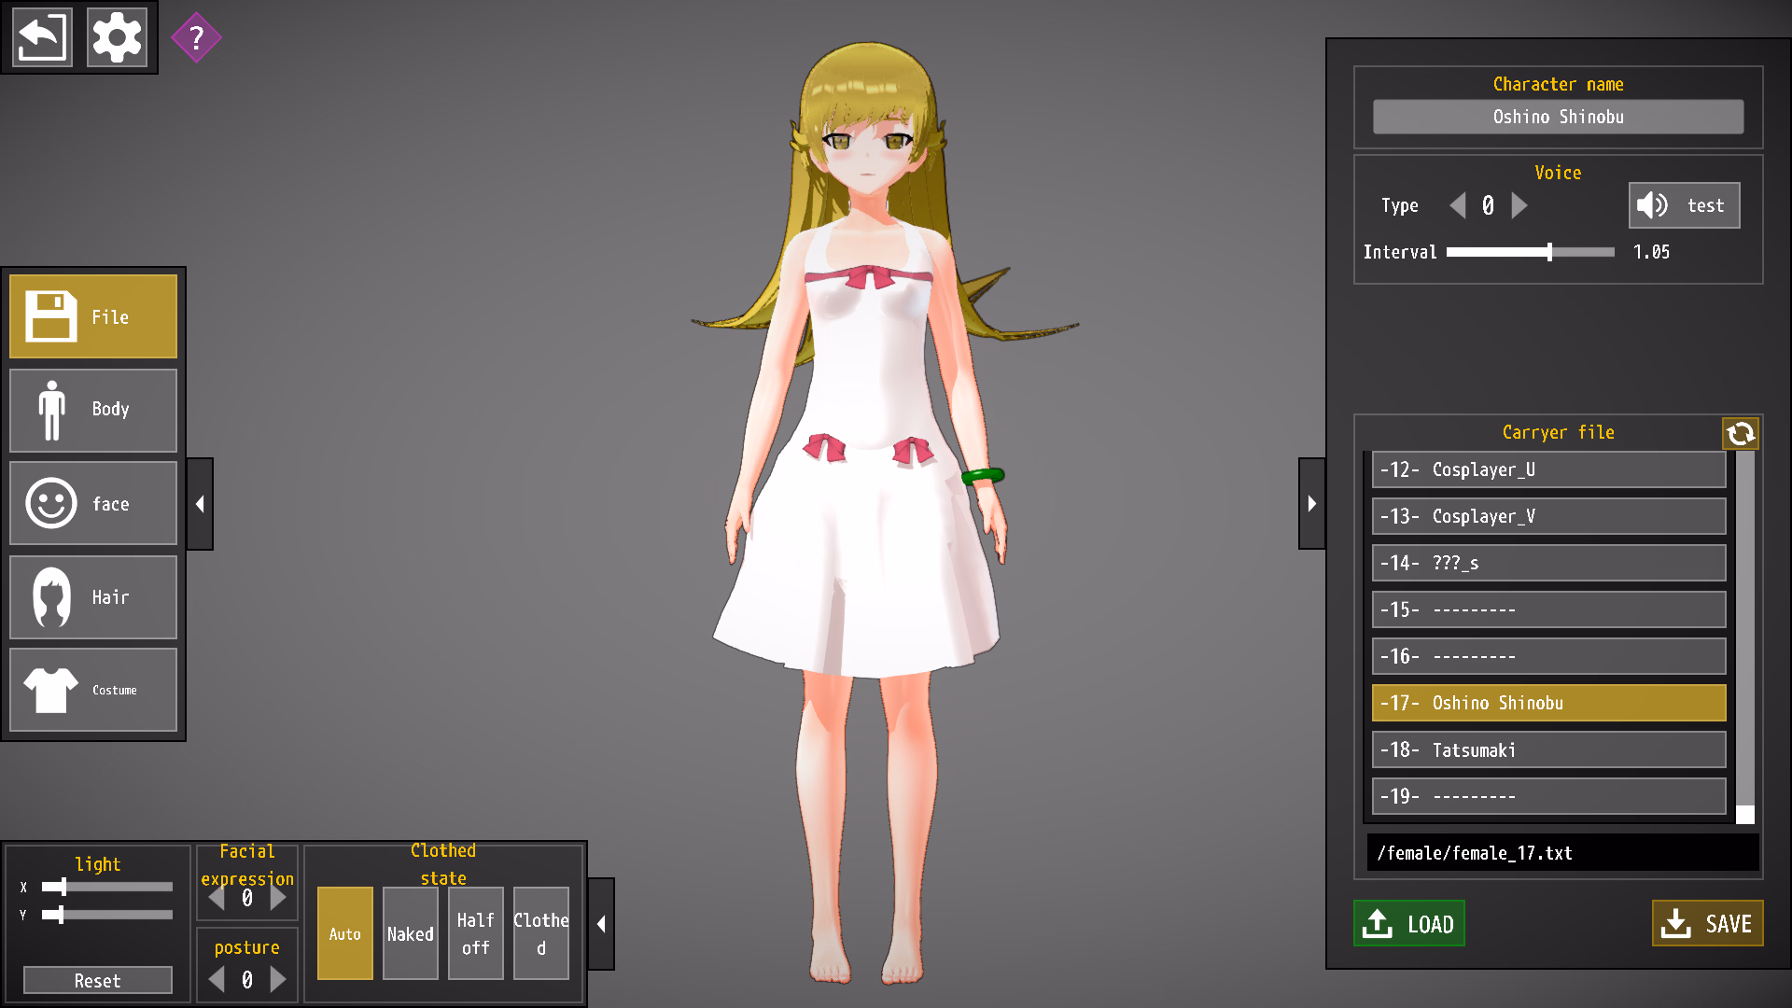This screenshot has height=1008, width=1792.
Task: Collapse the right file panel arrow
Action: (x=1311, y=504)
